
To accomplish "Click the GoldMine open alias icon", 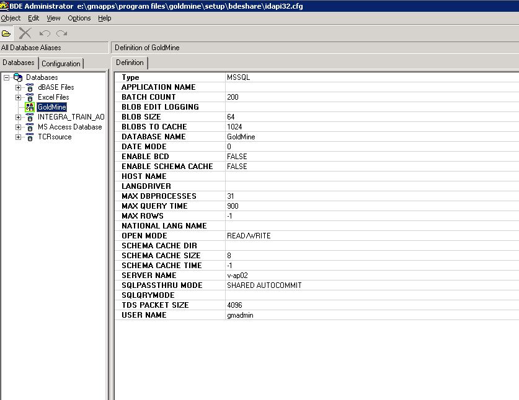I will tap(30, 107).
